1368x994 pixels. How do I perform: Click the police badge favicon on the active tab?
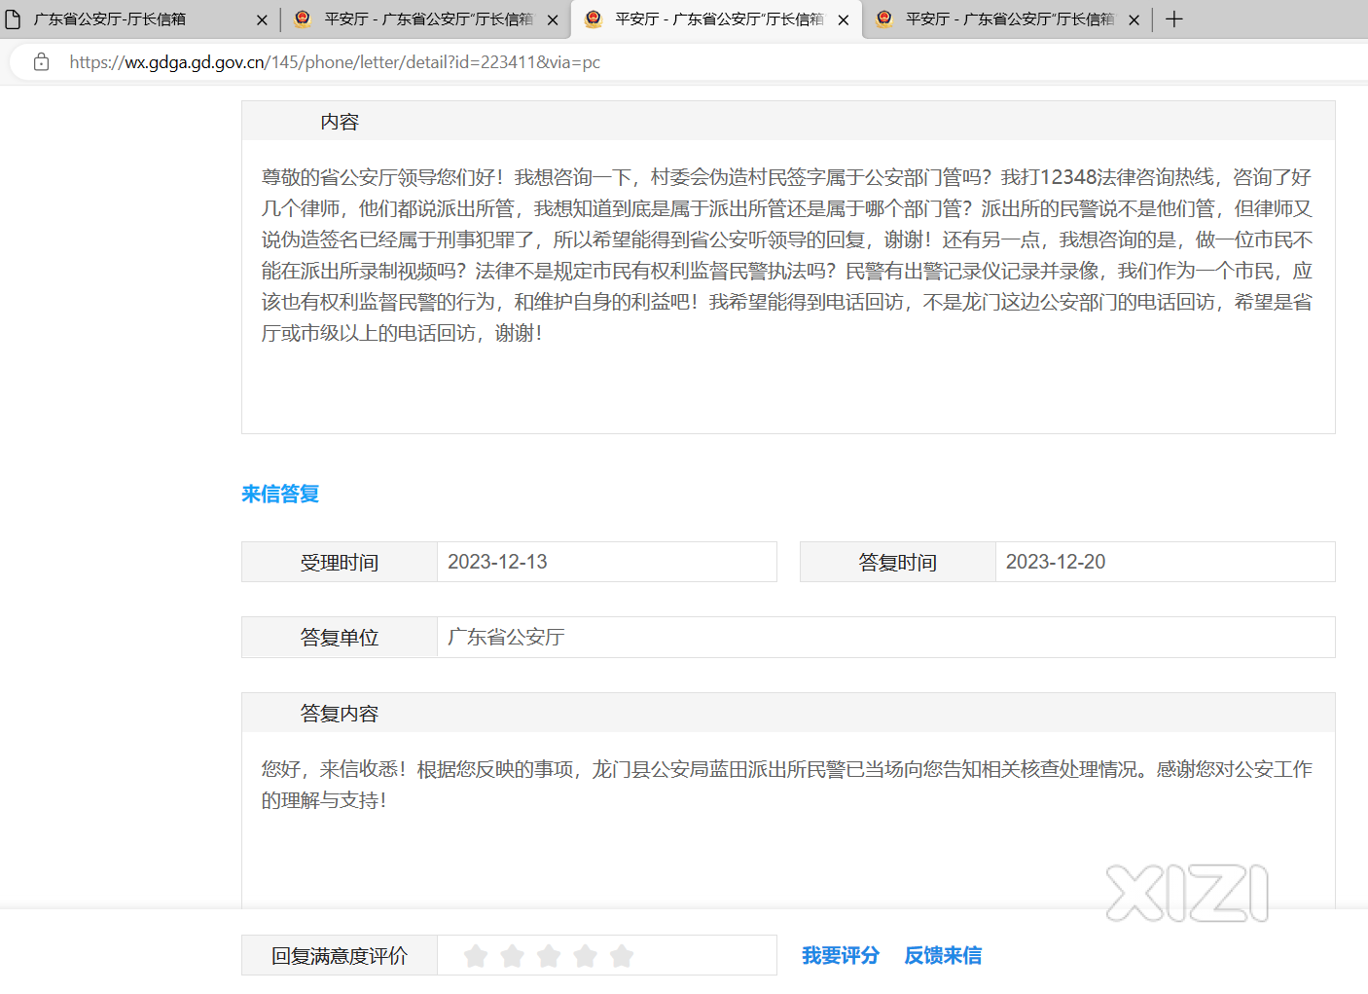click(594, 18)
